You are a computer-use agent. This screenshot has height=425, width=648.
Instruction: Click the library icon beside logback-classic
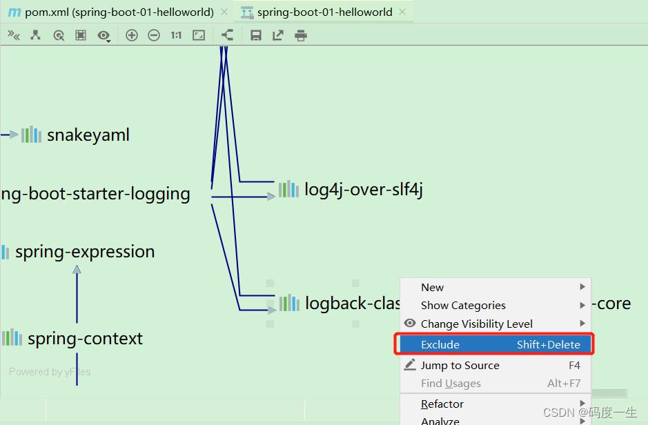[289, 303]
